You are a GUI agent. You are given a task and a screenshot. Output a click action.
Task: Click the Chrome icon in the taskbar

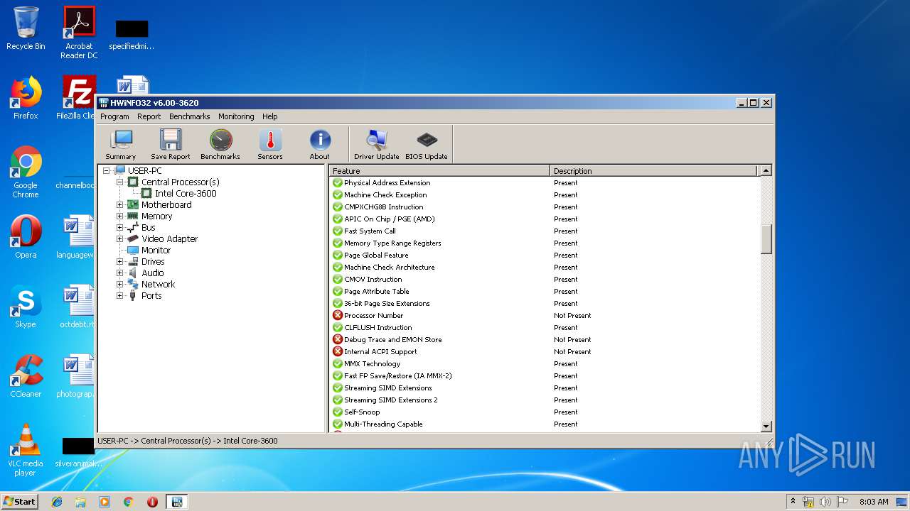(x=128, y=502)
